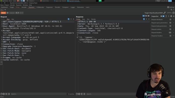Switch response view to Pretty
This screenshot has width=175, height=98.
tap(78, 19)
